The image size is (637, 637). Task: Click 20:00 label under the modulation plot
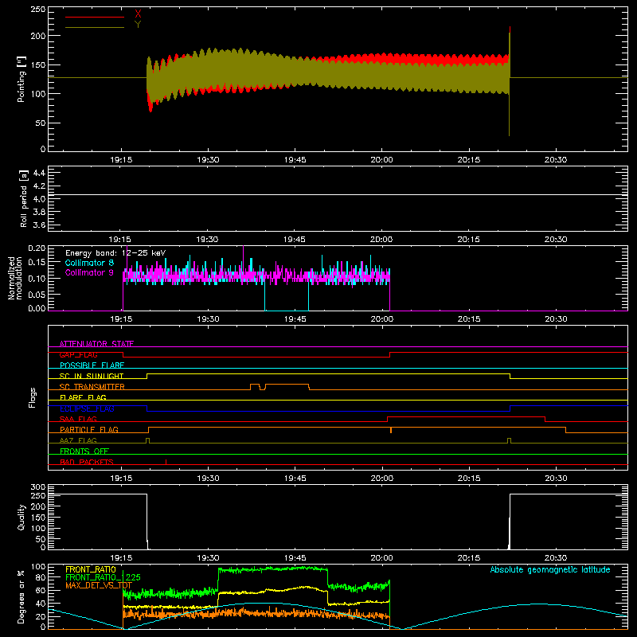[382, 319]
